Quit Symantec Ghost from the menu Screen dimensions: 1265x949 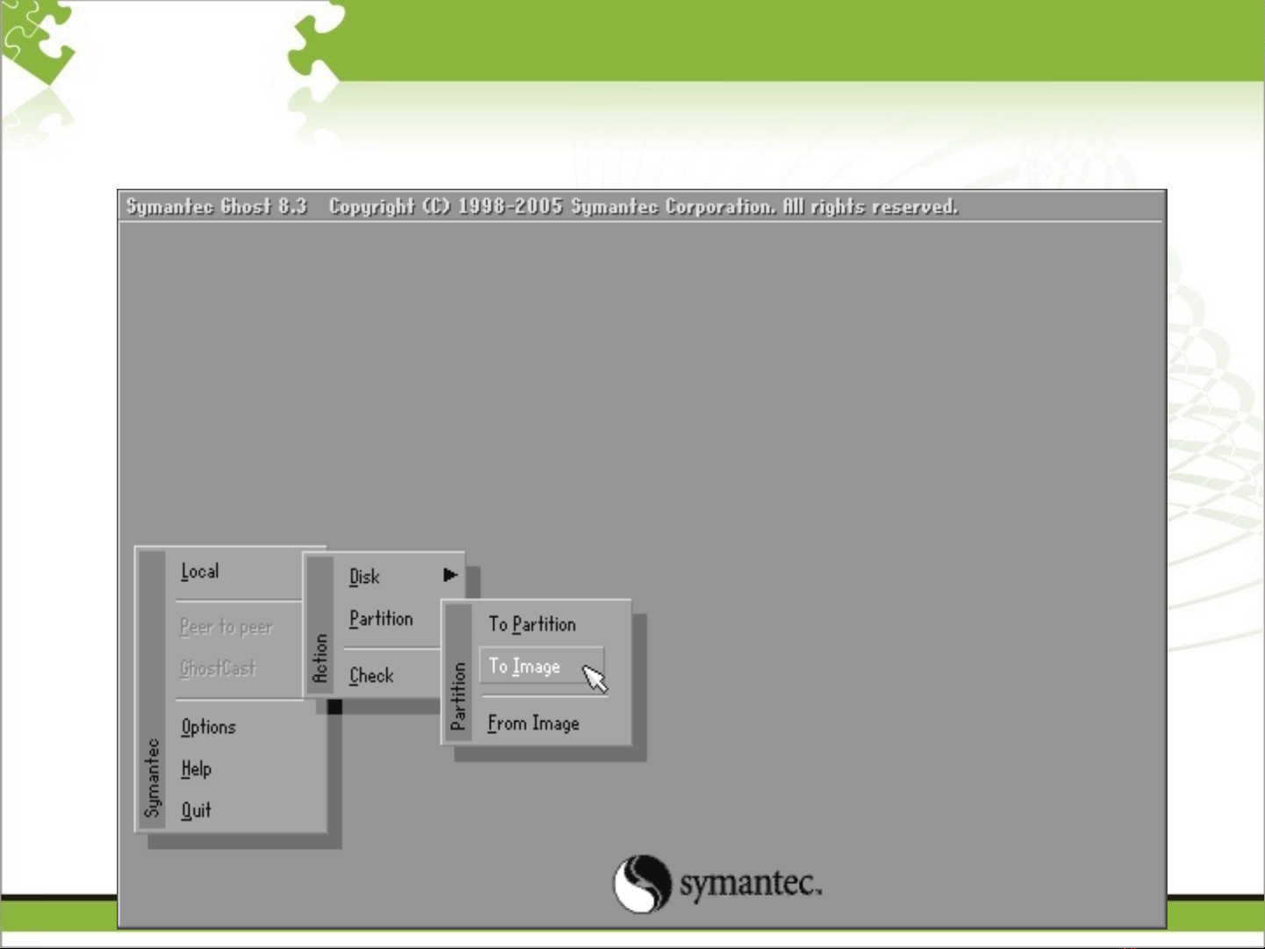pyautogui.click(x=196, y=810)
